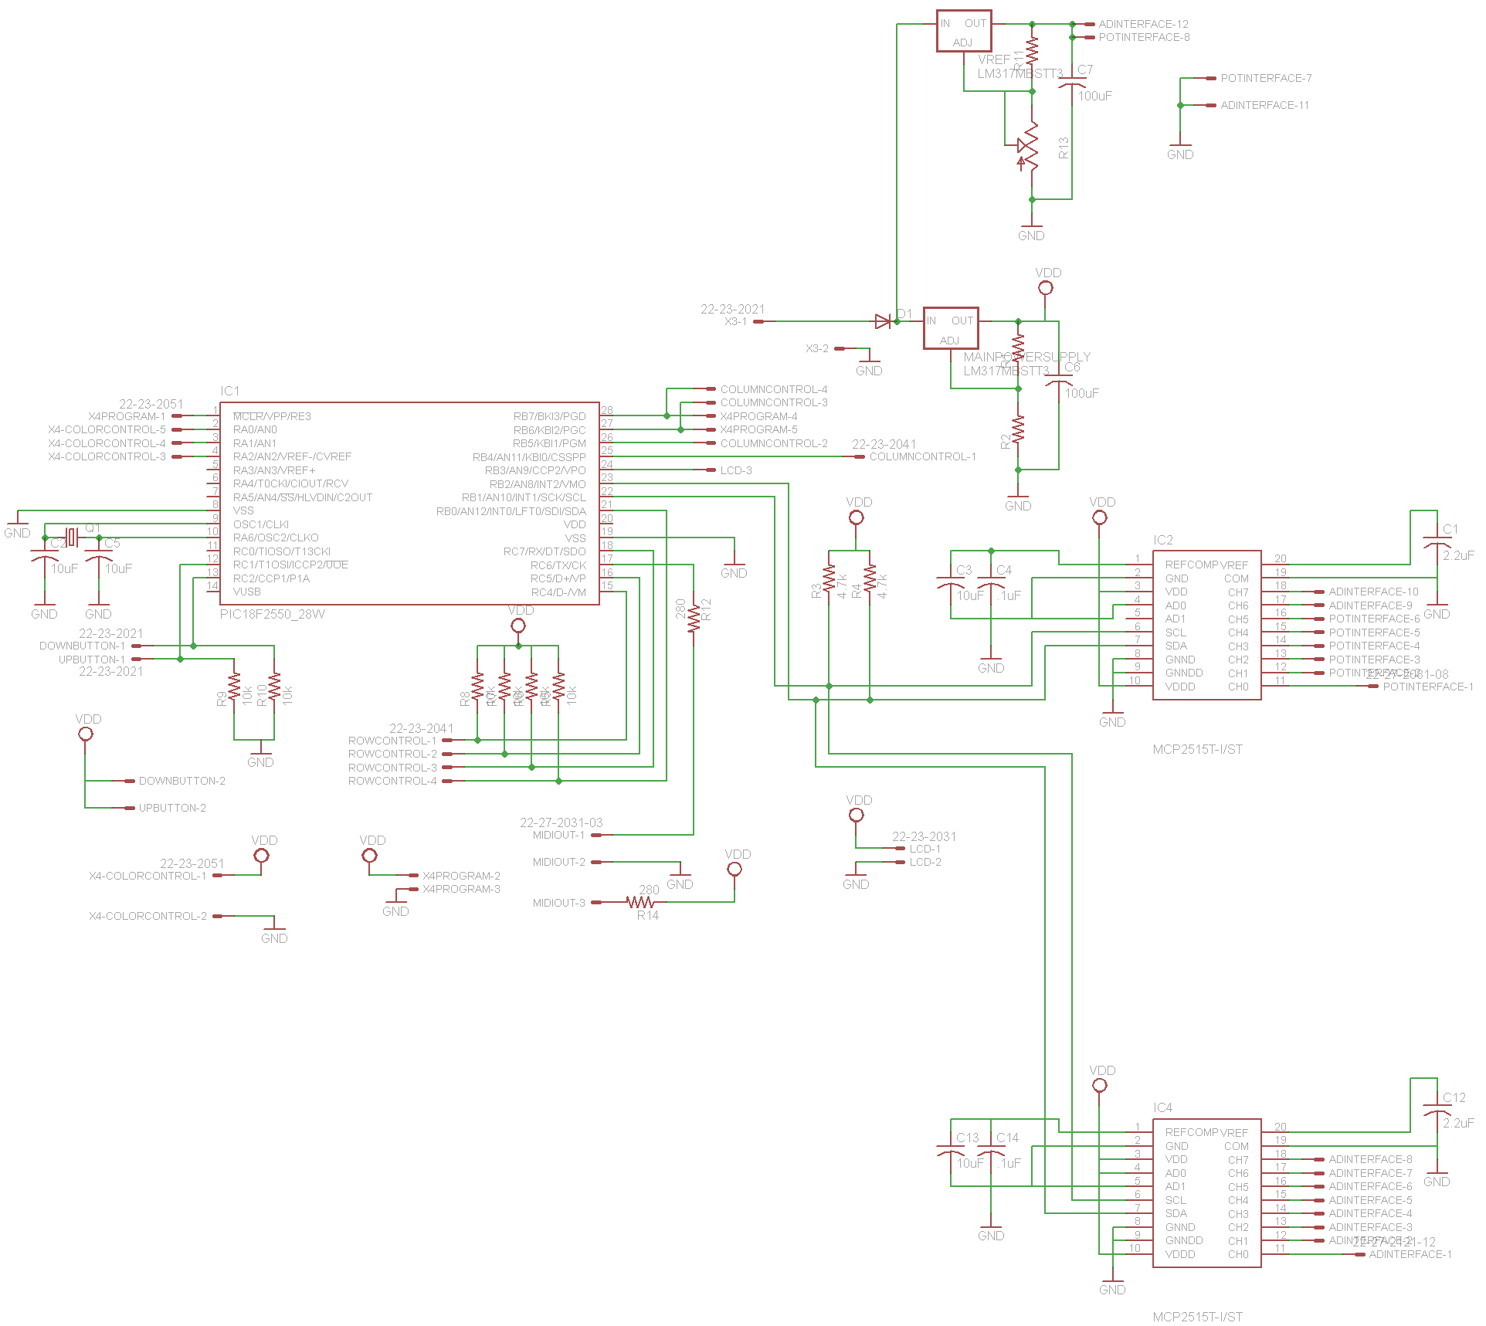Click the X4PROGRAM-1 label
This screenshot has width=1486, height=1326.
click(x=127, y=416)
